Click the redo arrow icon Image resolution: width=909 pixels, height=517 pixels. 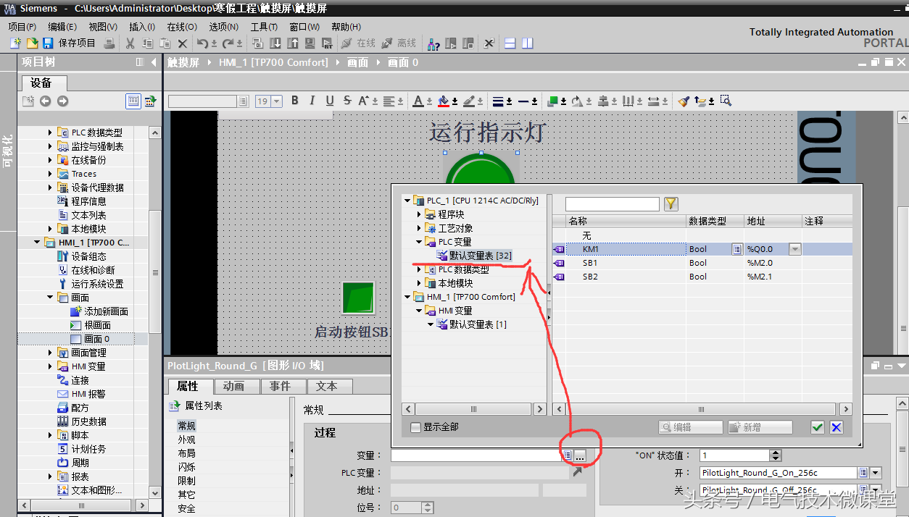[x=228, y=43]
